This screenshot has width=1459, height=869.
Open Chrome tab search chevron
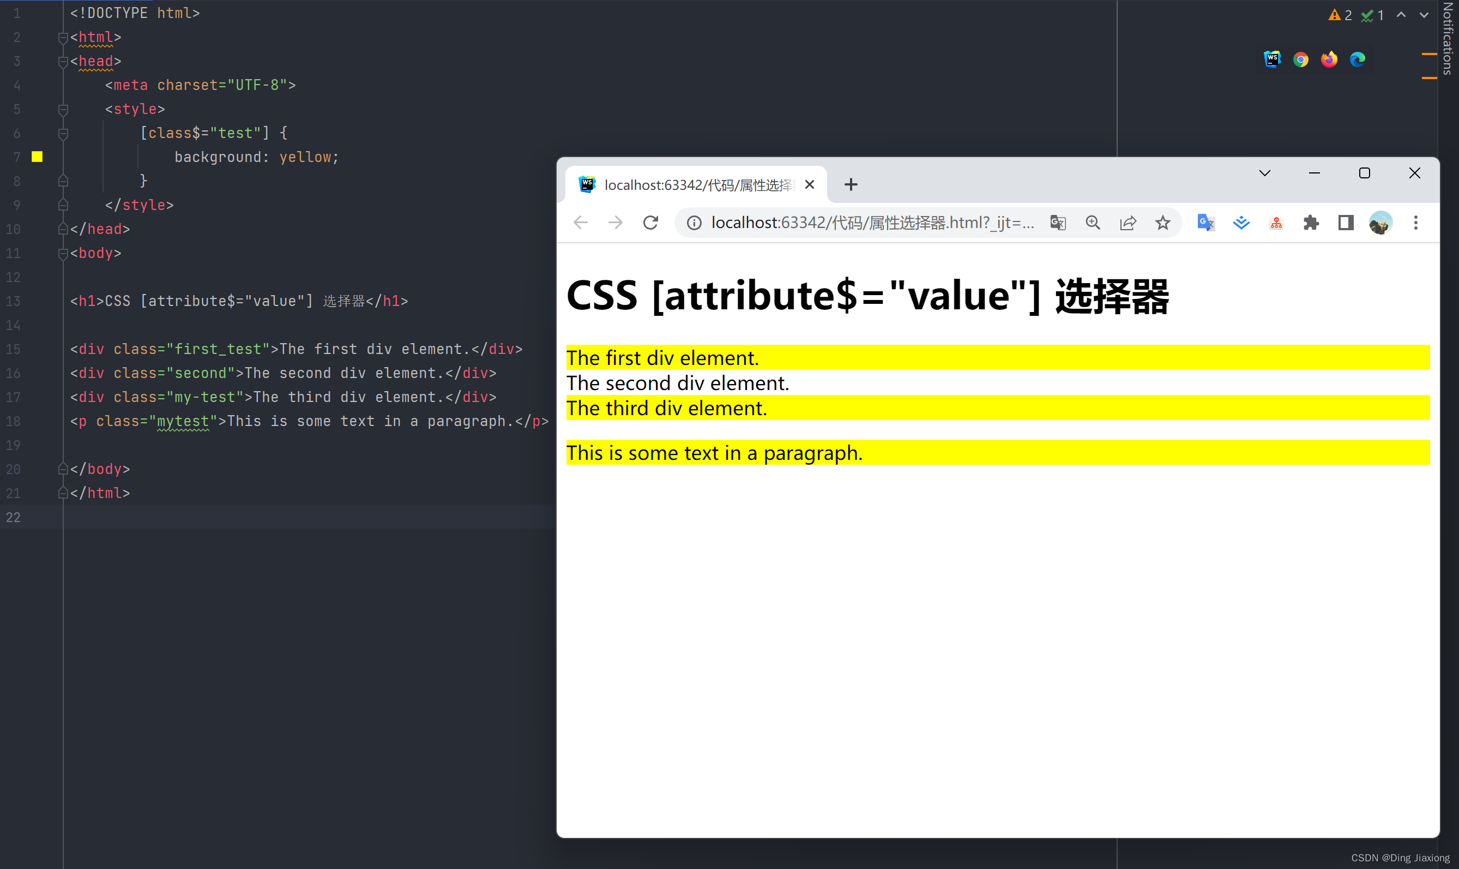[1265, 173]
